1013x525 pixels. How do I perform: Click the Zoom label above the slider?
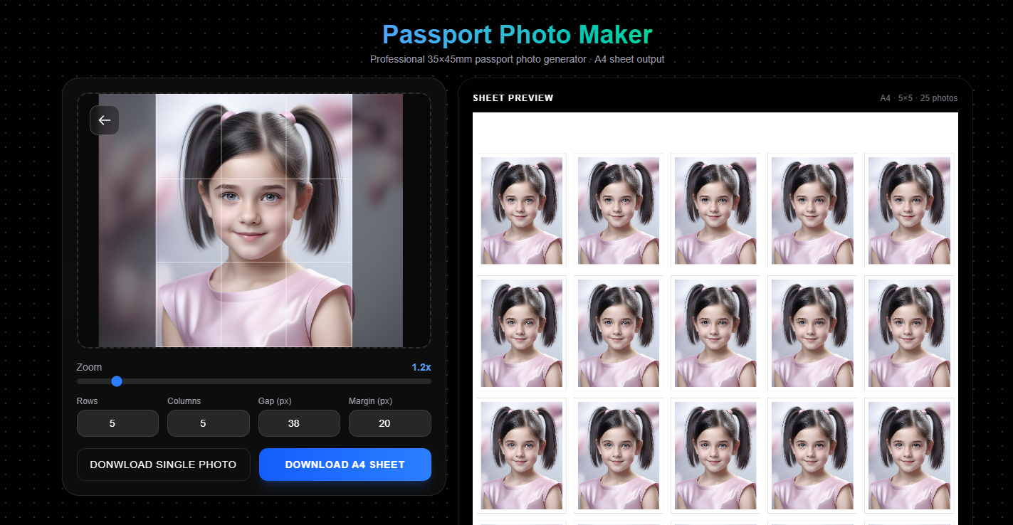tap(89, 367)
